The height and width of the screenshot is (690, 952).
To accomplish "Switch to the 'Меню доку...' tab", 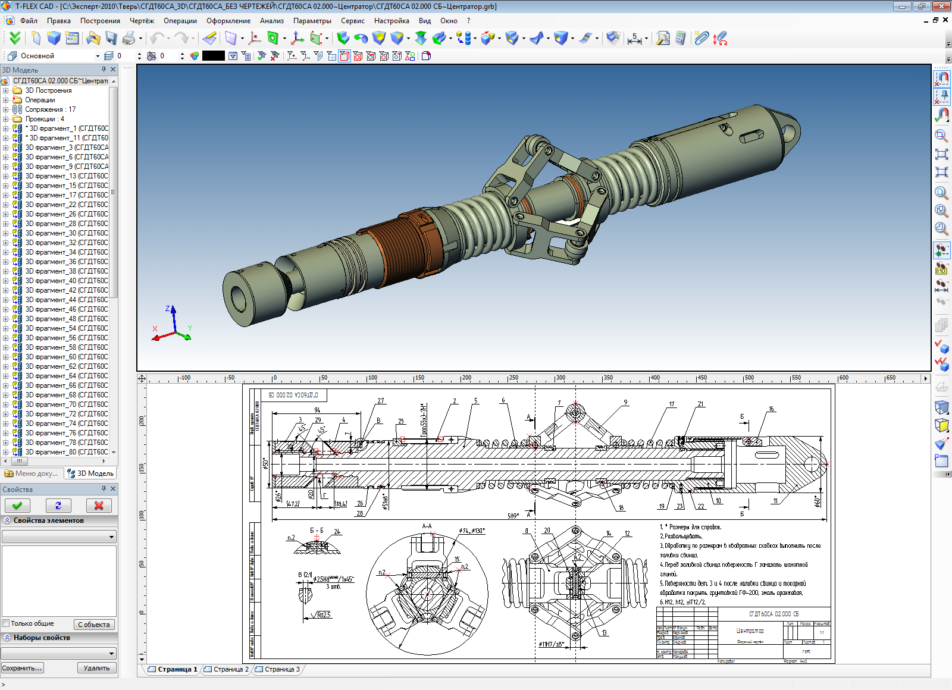I will coord(32,473).
